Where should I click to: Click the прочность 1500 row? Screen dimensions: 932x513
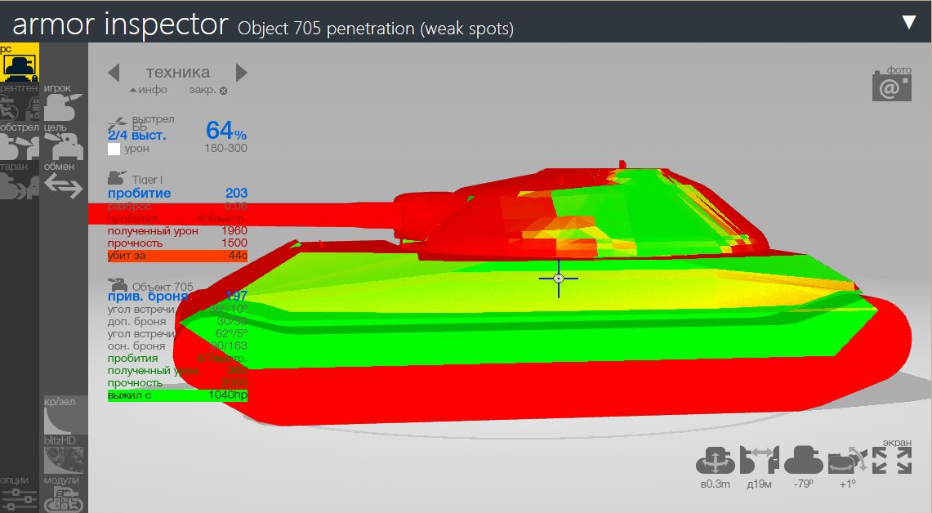point(178,243)
